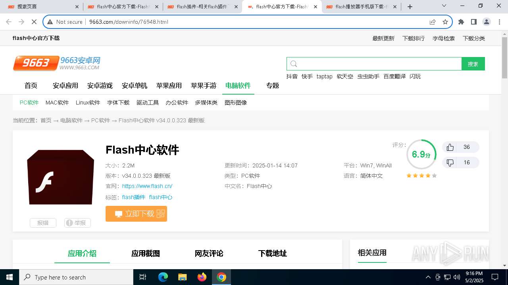Open the Chrome three-dot menu
Image resolution: width=508 pixels, height=285 pixels.
pos(499,22)
